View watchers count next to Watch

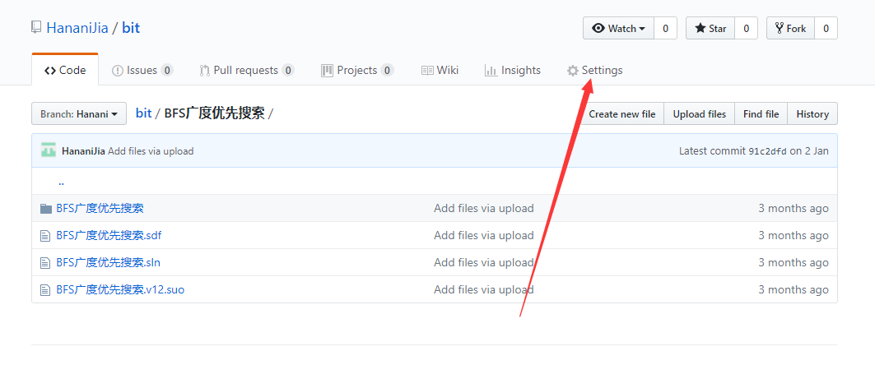pyautogui.click(x=665, y=28)
